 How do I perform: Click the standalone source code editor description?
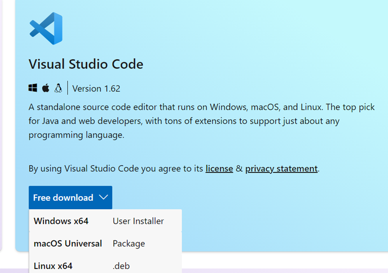tap(202, 121)
